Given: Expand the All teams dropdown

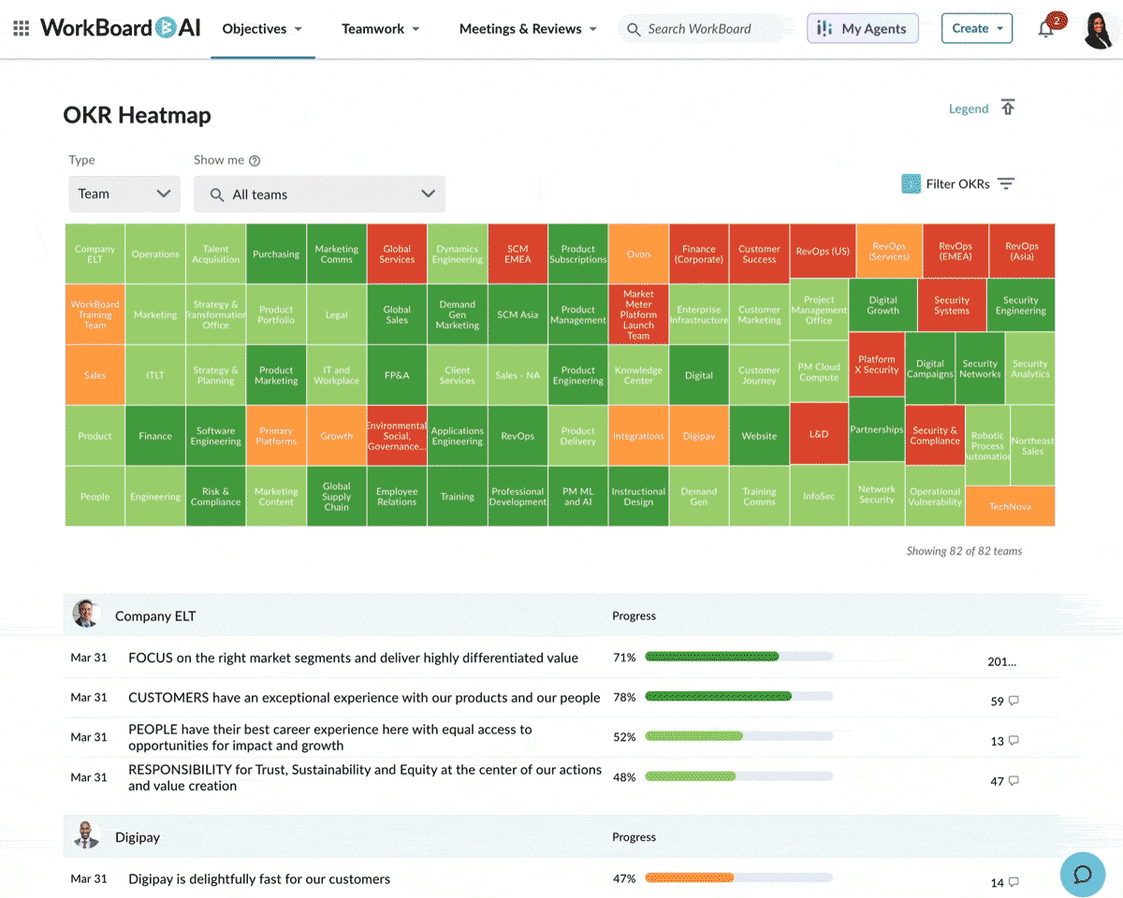Looking at the screenshot, I should coord(319,194).
